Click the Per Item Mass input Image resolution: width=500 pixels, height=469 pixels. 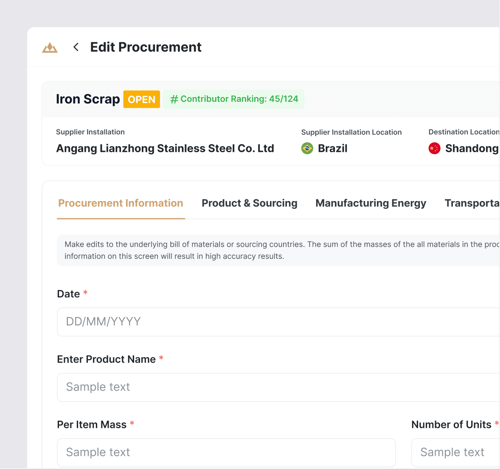pos(226,452)
